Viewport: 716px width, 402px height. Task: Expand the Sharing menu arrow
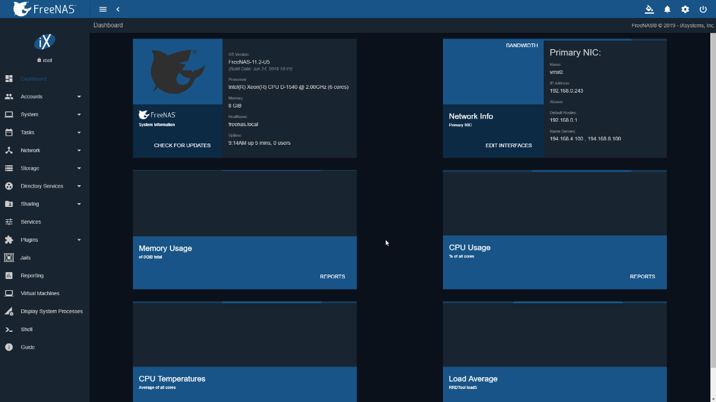[79, 204]
